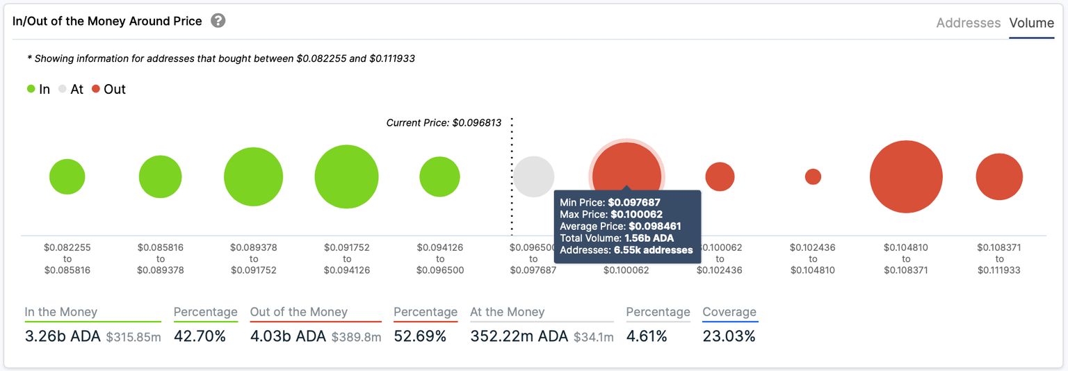Viewport: 1068px width, 371px height.
Task: Click green bubble for $0.094126 to $0.096500
Action: tap(439, 176)
